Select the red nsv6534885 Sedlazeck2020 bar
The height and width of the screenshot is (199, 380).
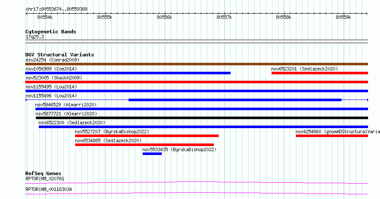[144, 145]
